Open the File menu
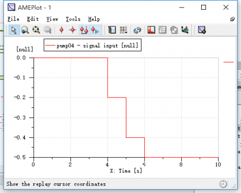The height and width of the screenshot is (193, 241). (13, 19)
